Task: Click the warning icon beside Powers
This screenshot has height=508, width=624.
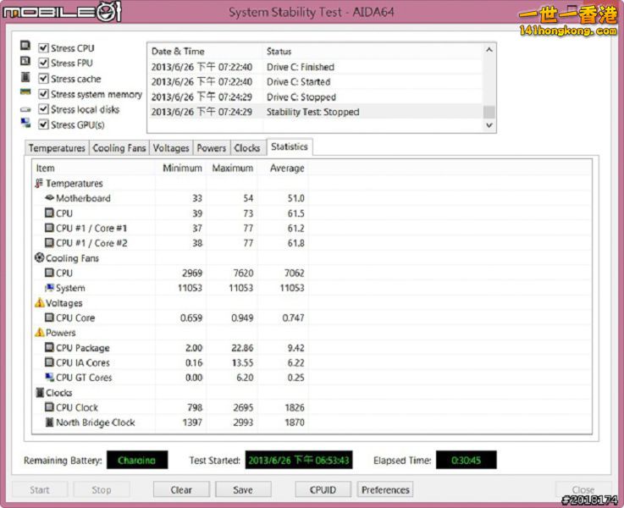Action: point(40,333)
